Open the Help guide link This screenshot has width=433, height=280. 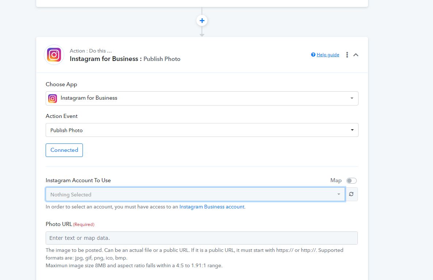point(328,55)
